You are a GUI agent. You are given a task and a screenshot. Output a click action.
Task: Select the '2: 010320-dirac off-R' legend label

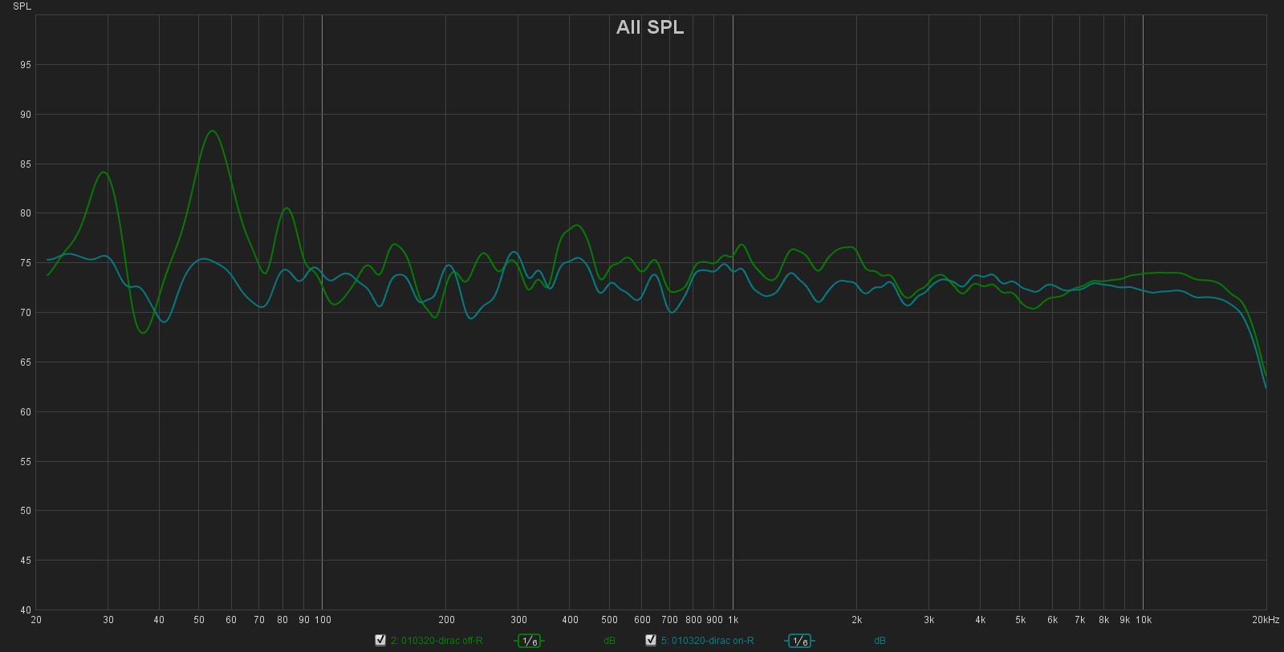(437, 641)
